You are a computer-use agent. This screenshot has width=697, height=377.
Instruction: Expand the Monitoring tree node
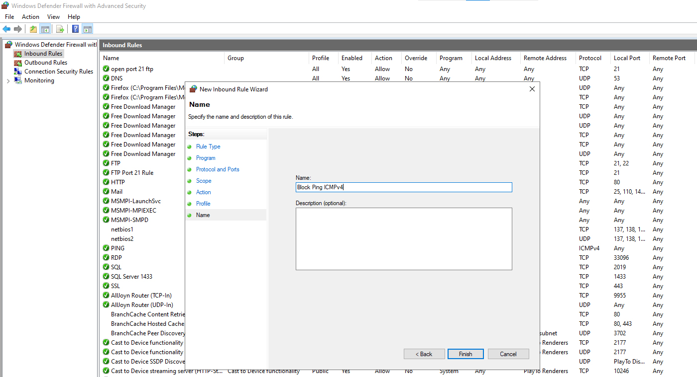tap(8, 81)
